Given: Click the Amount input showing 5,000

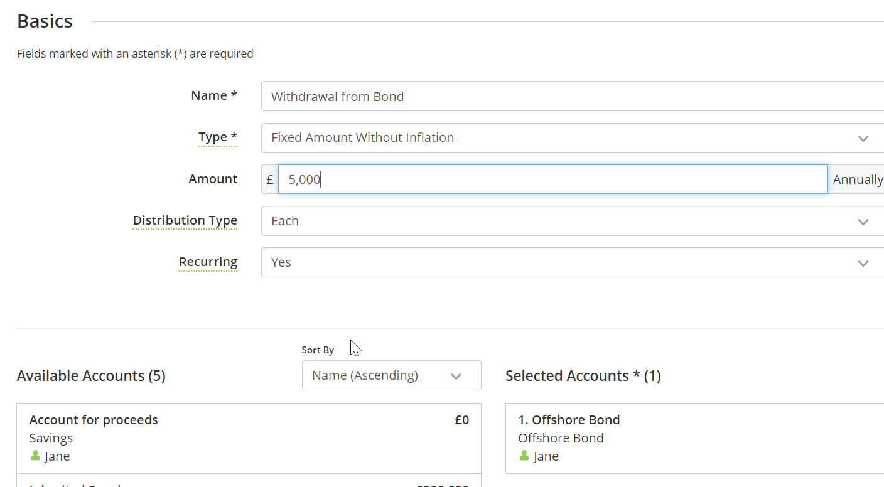Looking at the screenshot, I should tap(552, 179).
